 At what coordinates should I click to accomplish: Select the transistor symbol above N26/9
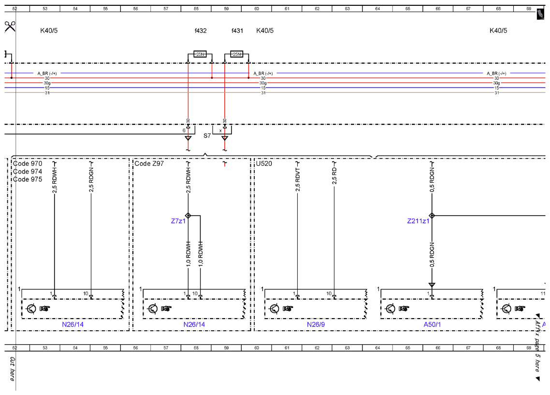(275, 309)
